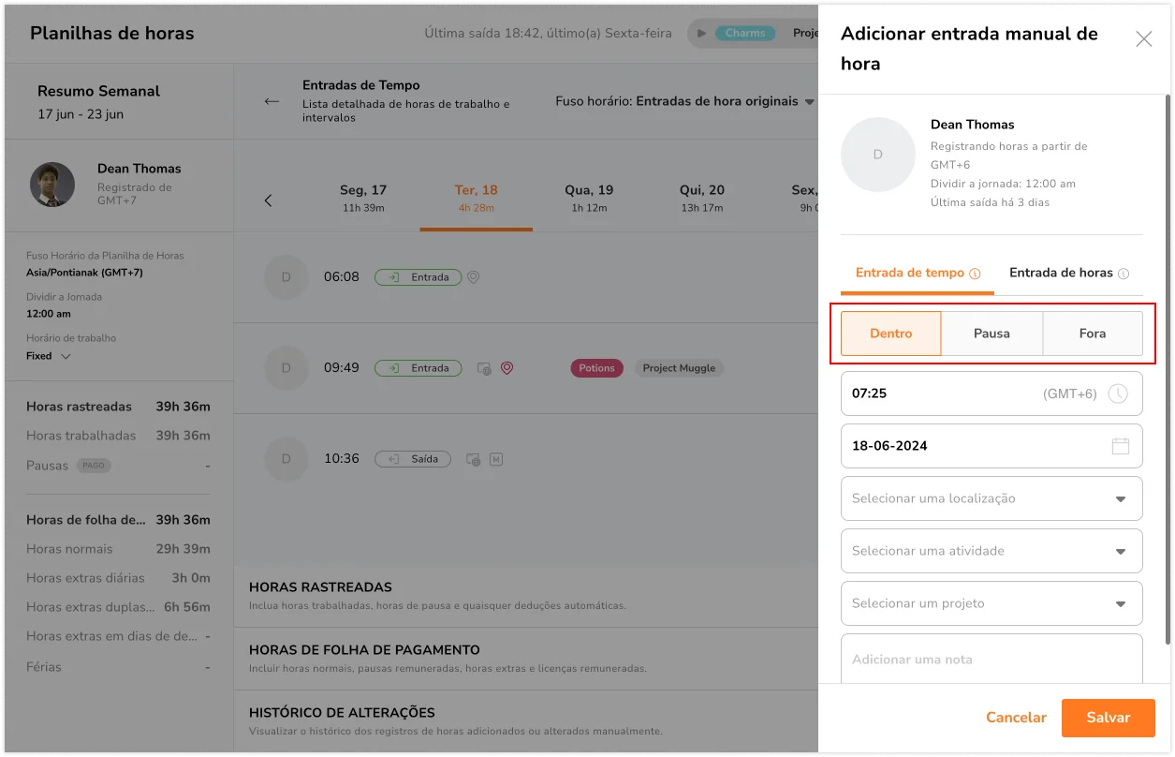Click the Horas extras diárias row
This screenshot has width=1175, height=757.
pyautogui.click(x=118, y=578)
